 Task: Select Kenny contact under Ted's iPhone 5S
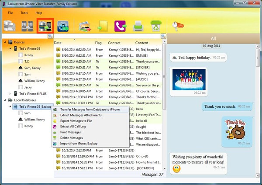coord(28,55)
